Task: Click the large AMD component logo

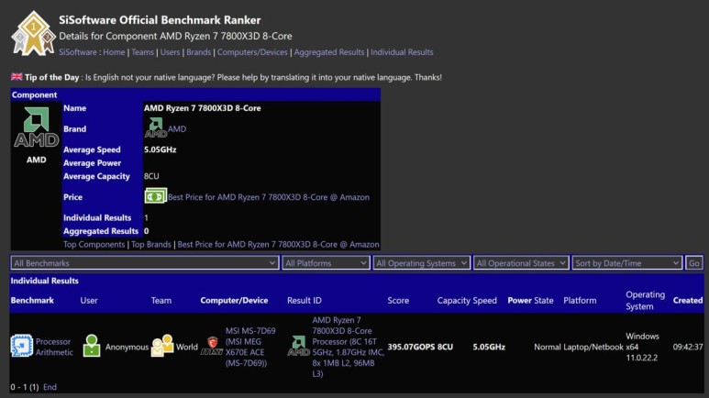Action: tap(36, 128)
